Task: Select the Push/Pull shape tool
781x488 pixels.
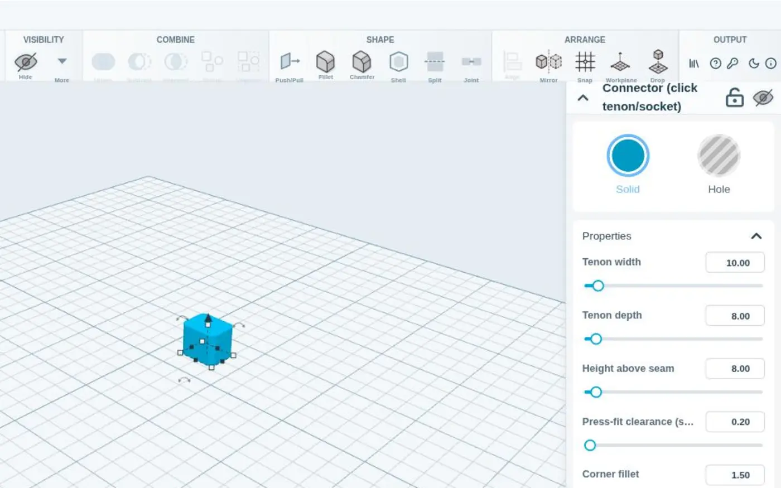Action: [289, 66]
